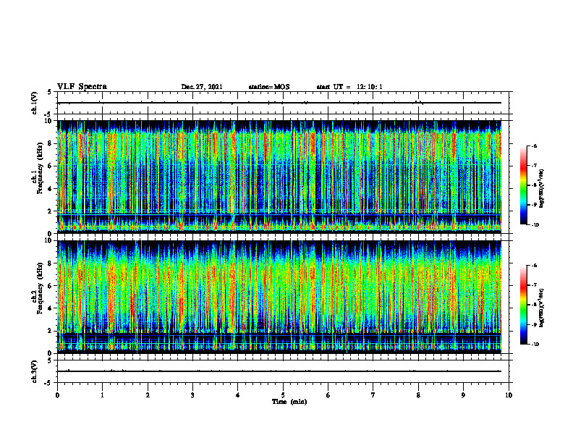Click the "6" kHz tick of ch.1 spectrogram
The width and height of the screenshot is (573, 443).
51,166
